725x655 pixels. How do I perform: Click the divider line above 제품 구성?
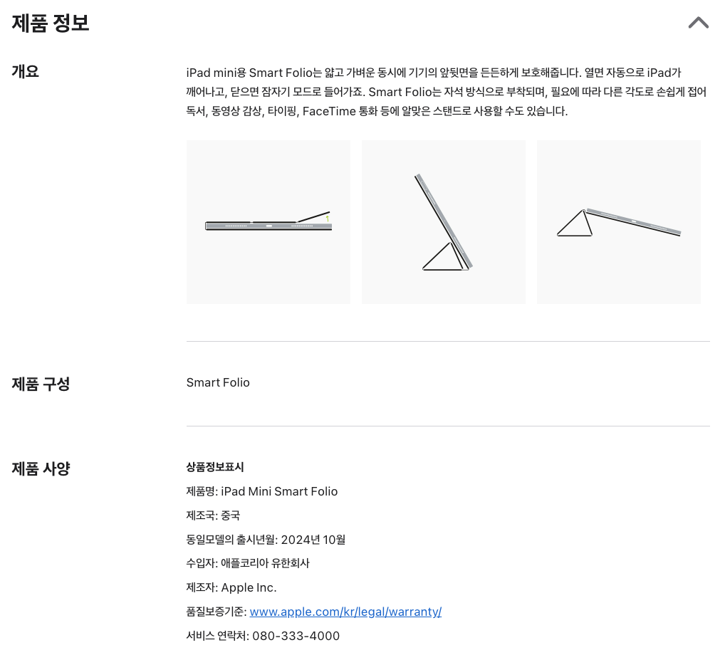(x=448, y=342)
